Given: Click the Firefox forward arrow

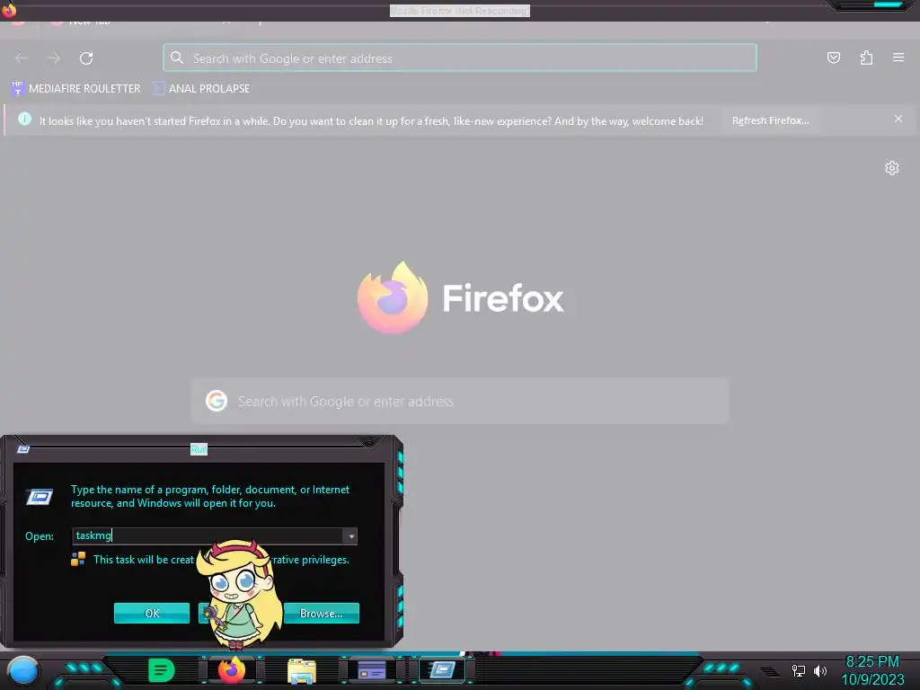Looking at the screenshot, I should coord(54,58).
